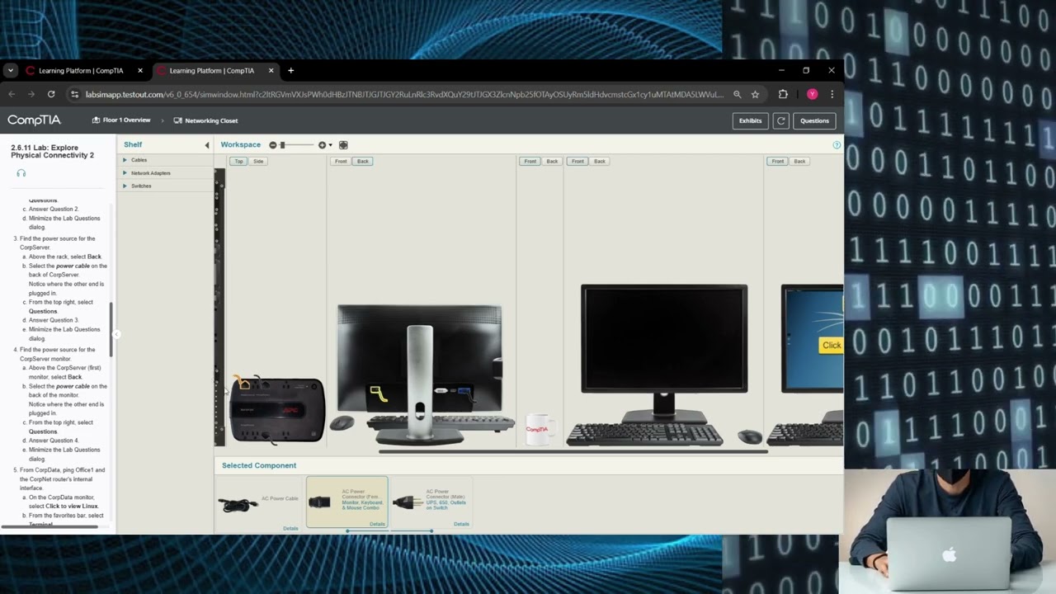Open the zoom dropdown arrow in Workspace
Screen dimensions: 1056x594
pos(330,145)
